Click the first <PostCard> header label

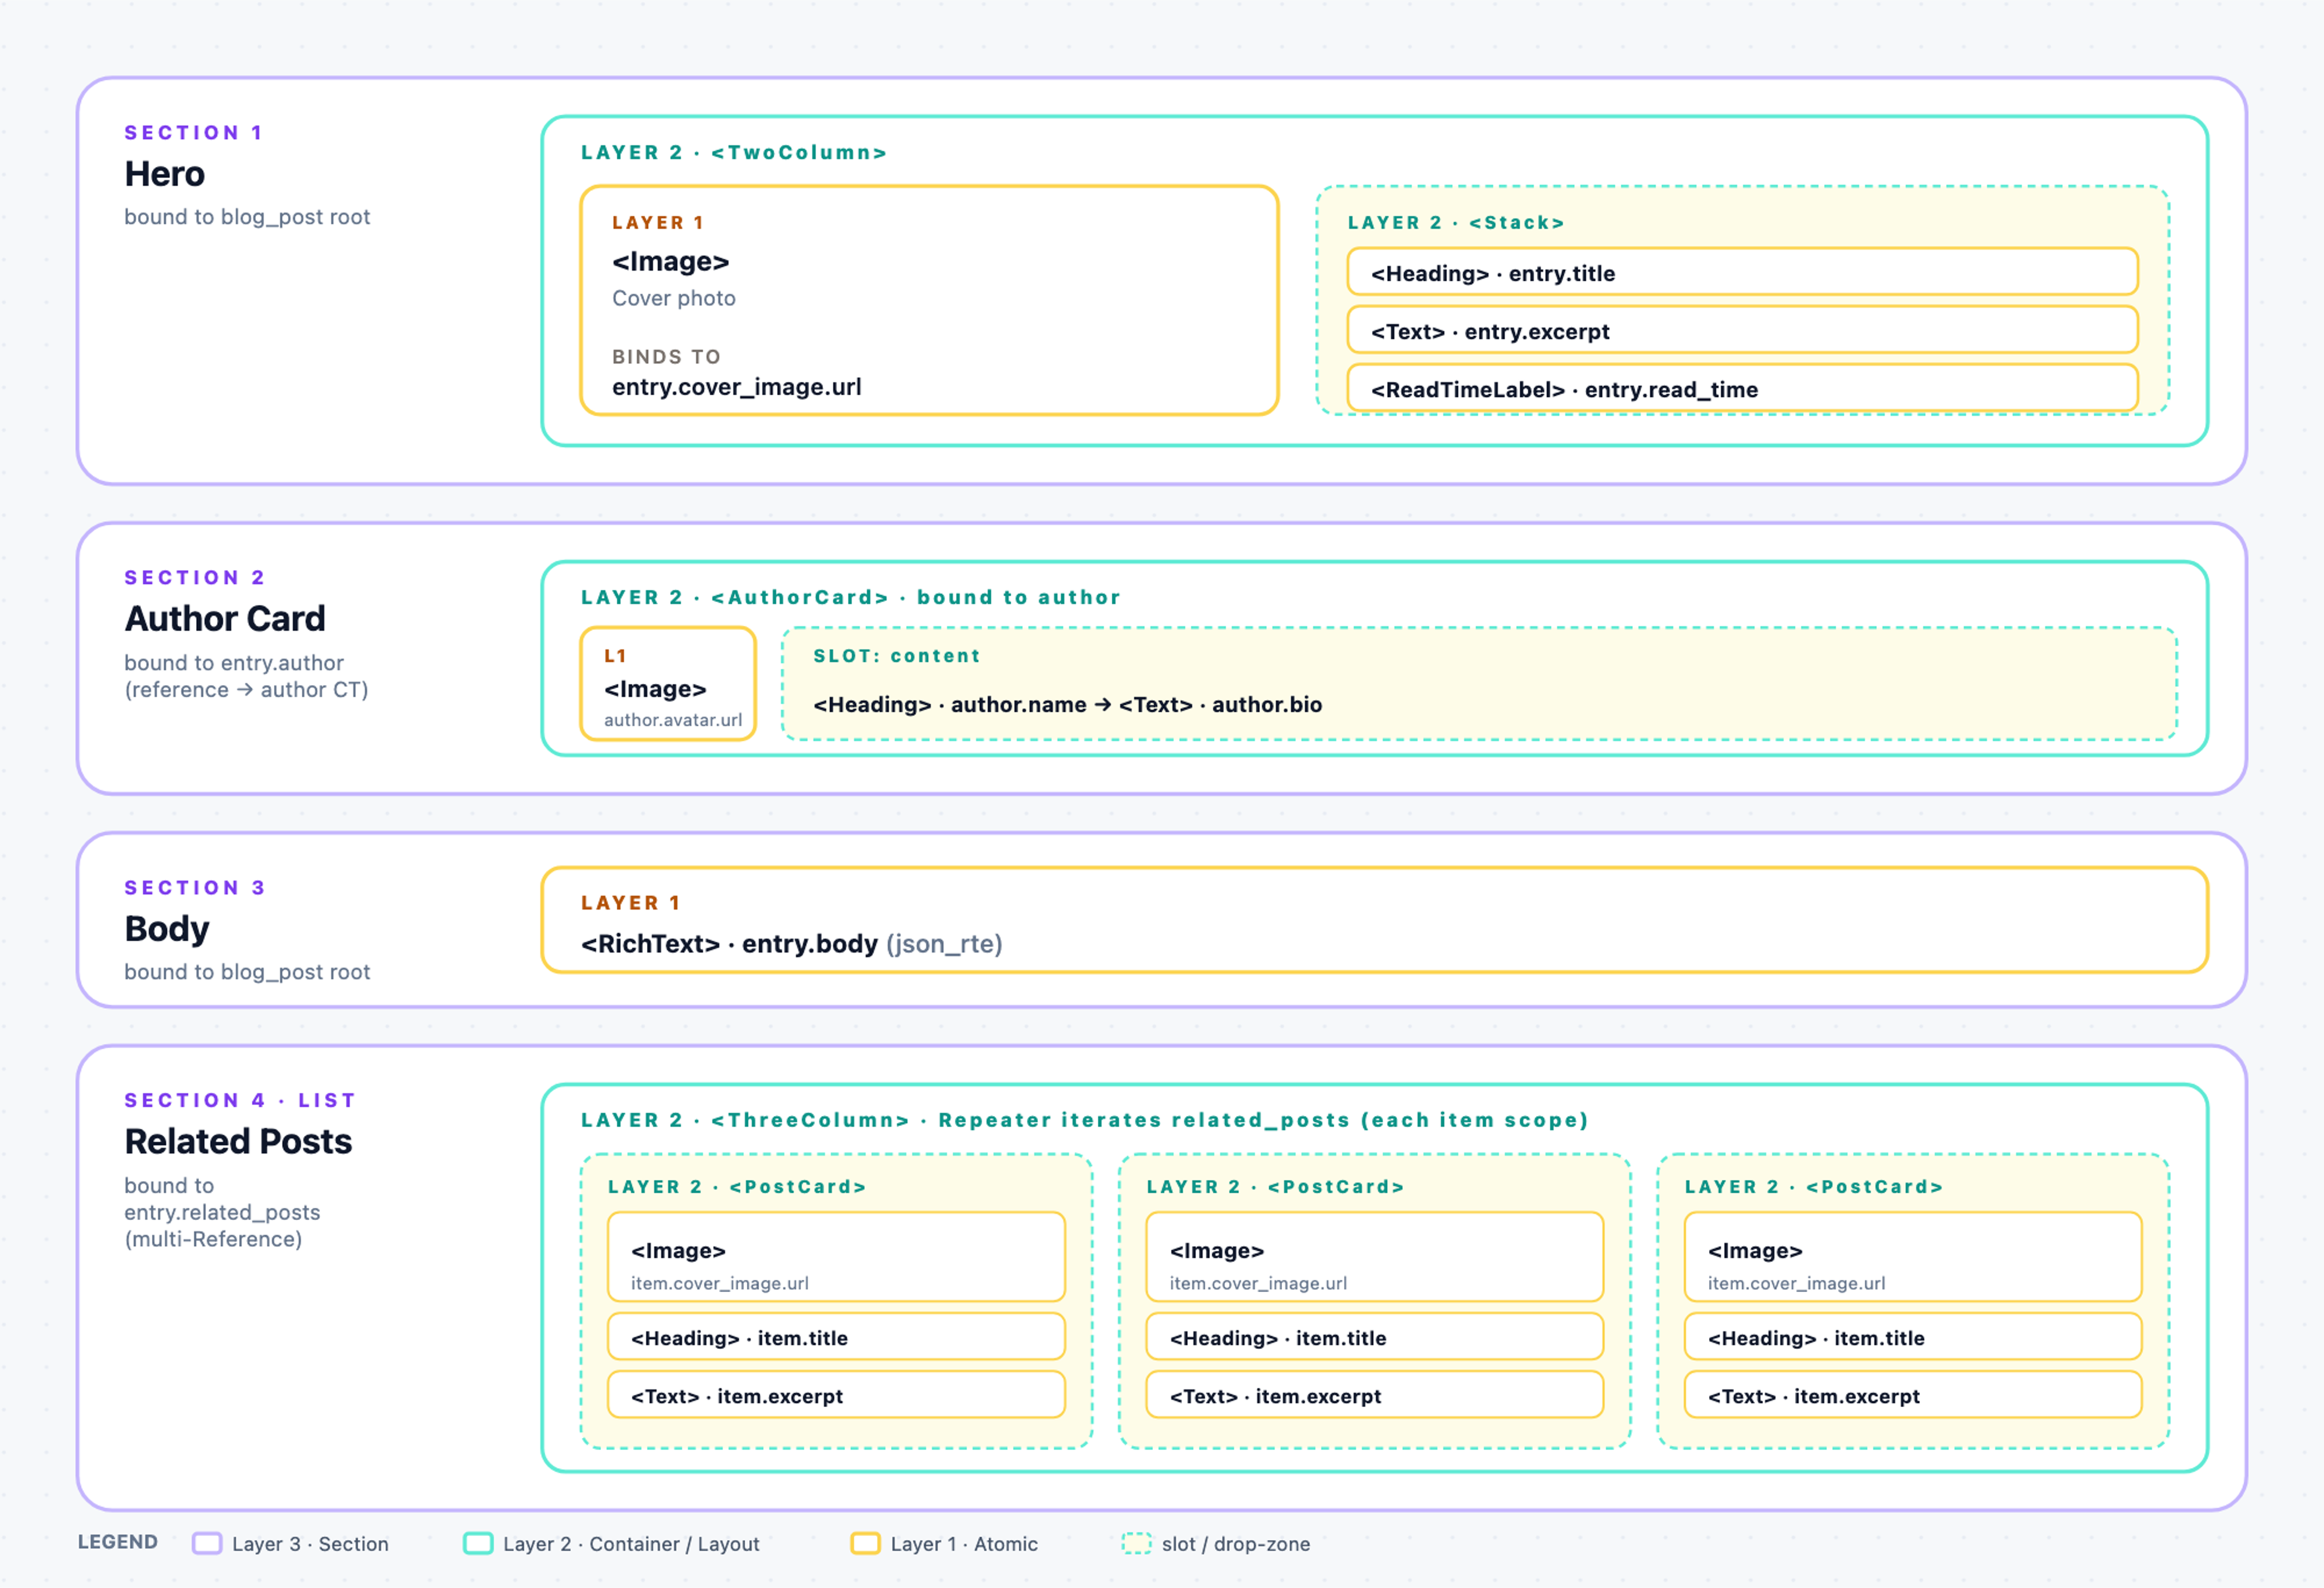point(737,1186)
